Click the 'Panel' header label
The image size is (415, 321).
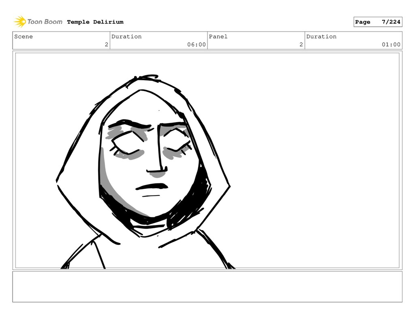tap(218, 36)
